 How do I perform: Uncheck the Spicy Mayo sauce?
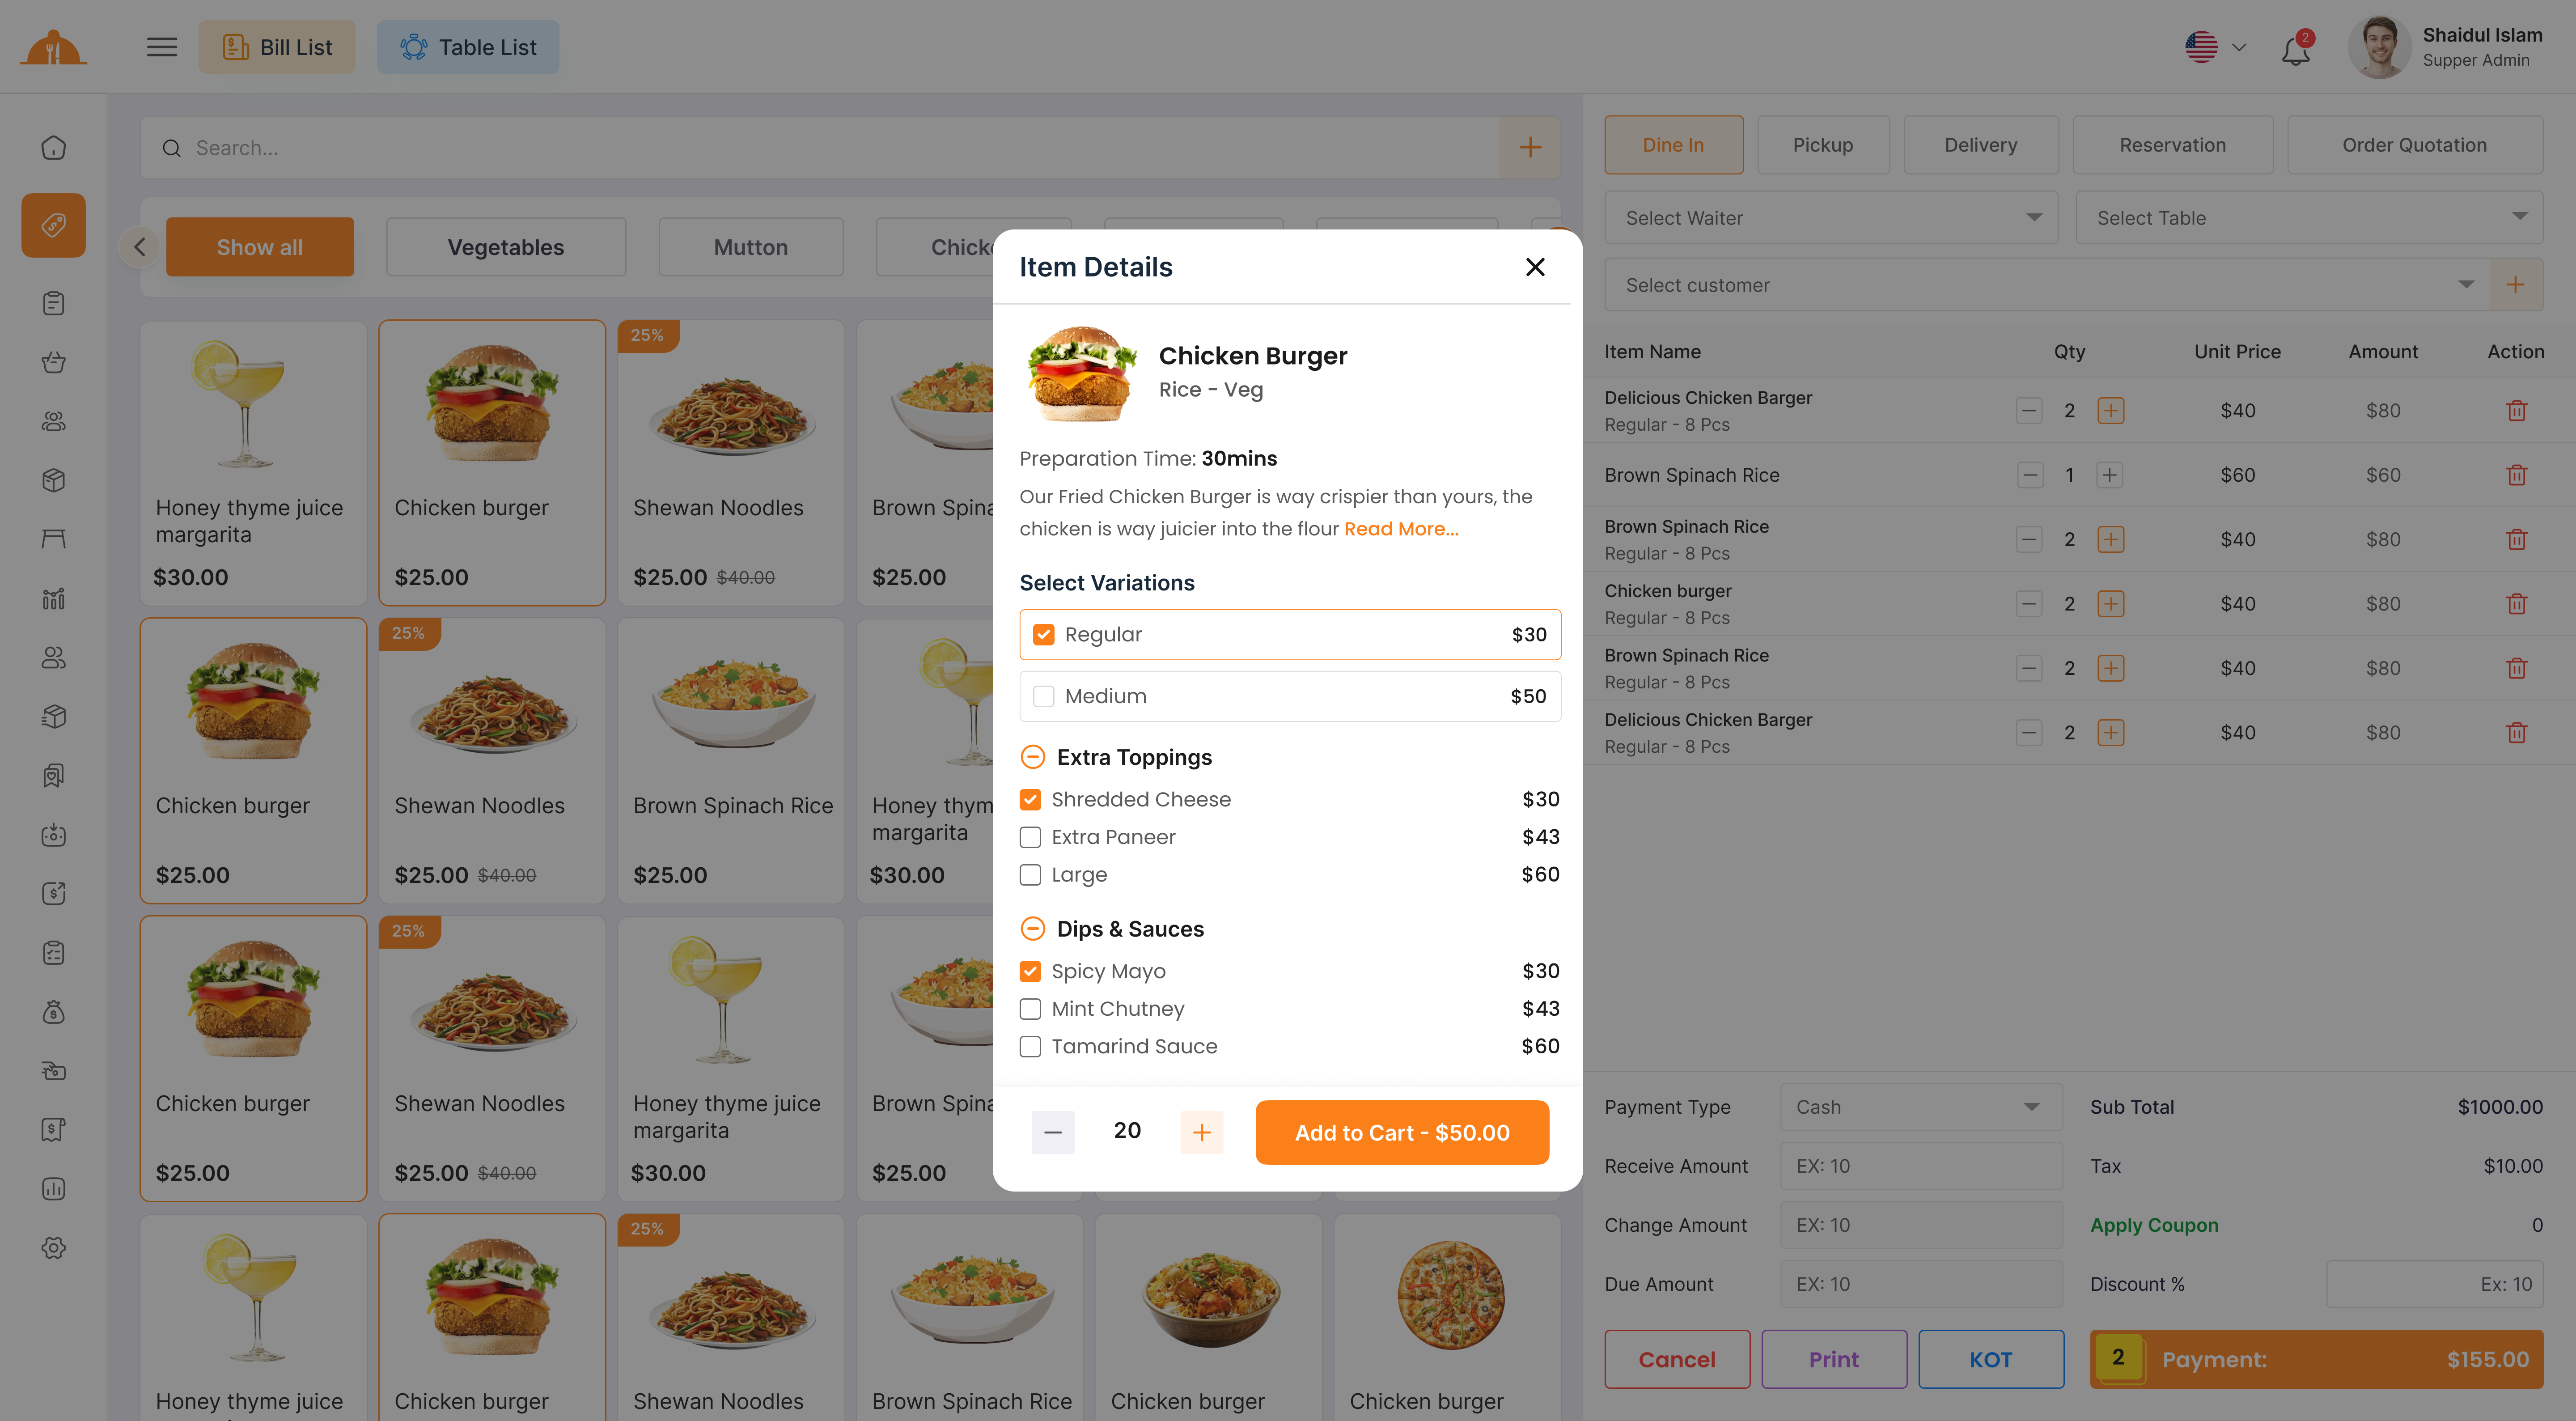click(1030, 971)
